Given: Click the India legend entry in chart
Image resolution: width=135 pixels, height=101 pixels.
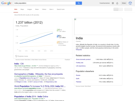Looking at the screenshot, I should pyautogui.click(x=61, y=37).
